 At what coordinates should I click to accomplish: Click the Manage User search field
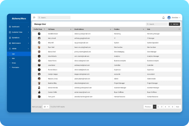(x=157, y=24)
